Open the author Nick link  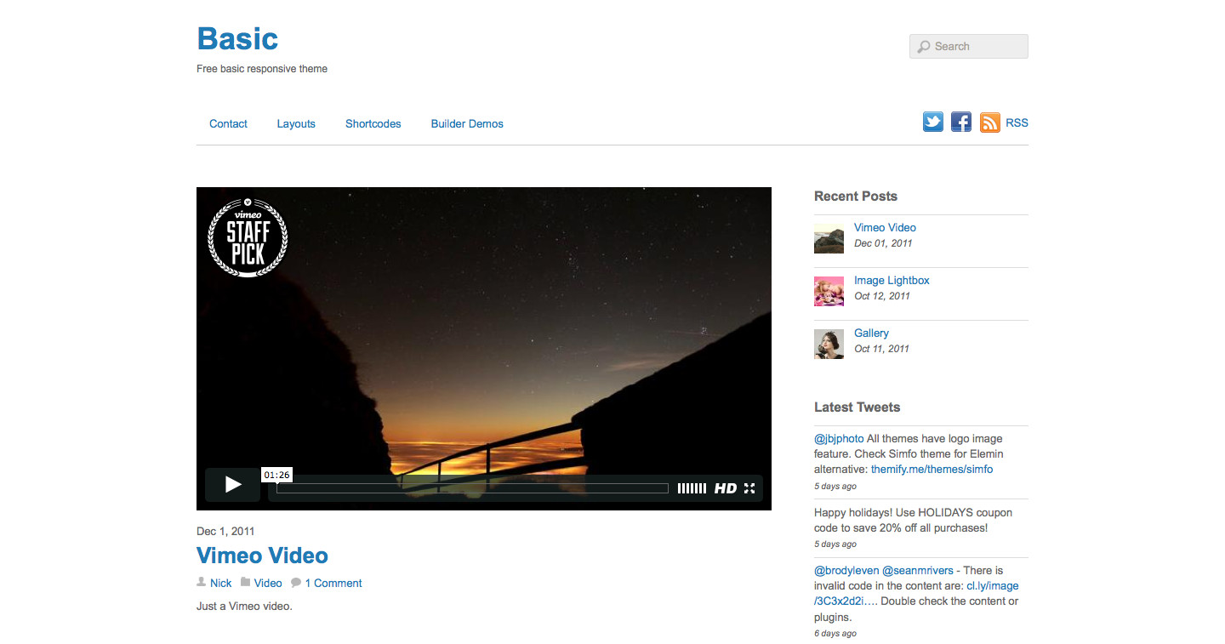tap(221, 584)
